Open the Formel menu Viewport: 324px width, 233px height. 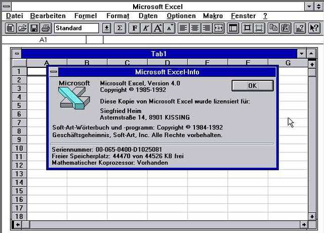[x=86, y=16]
